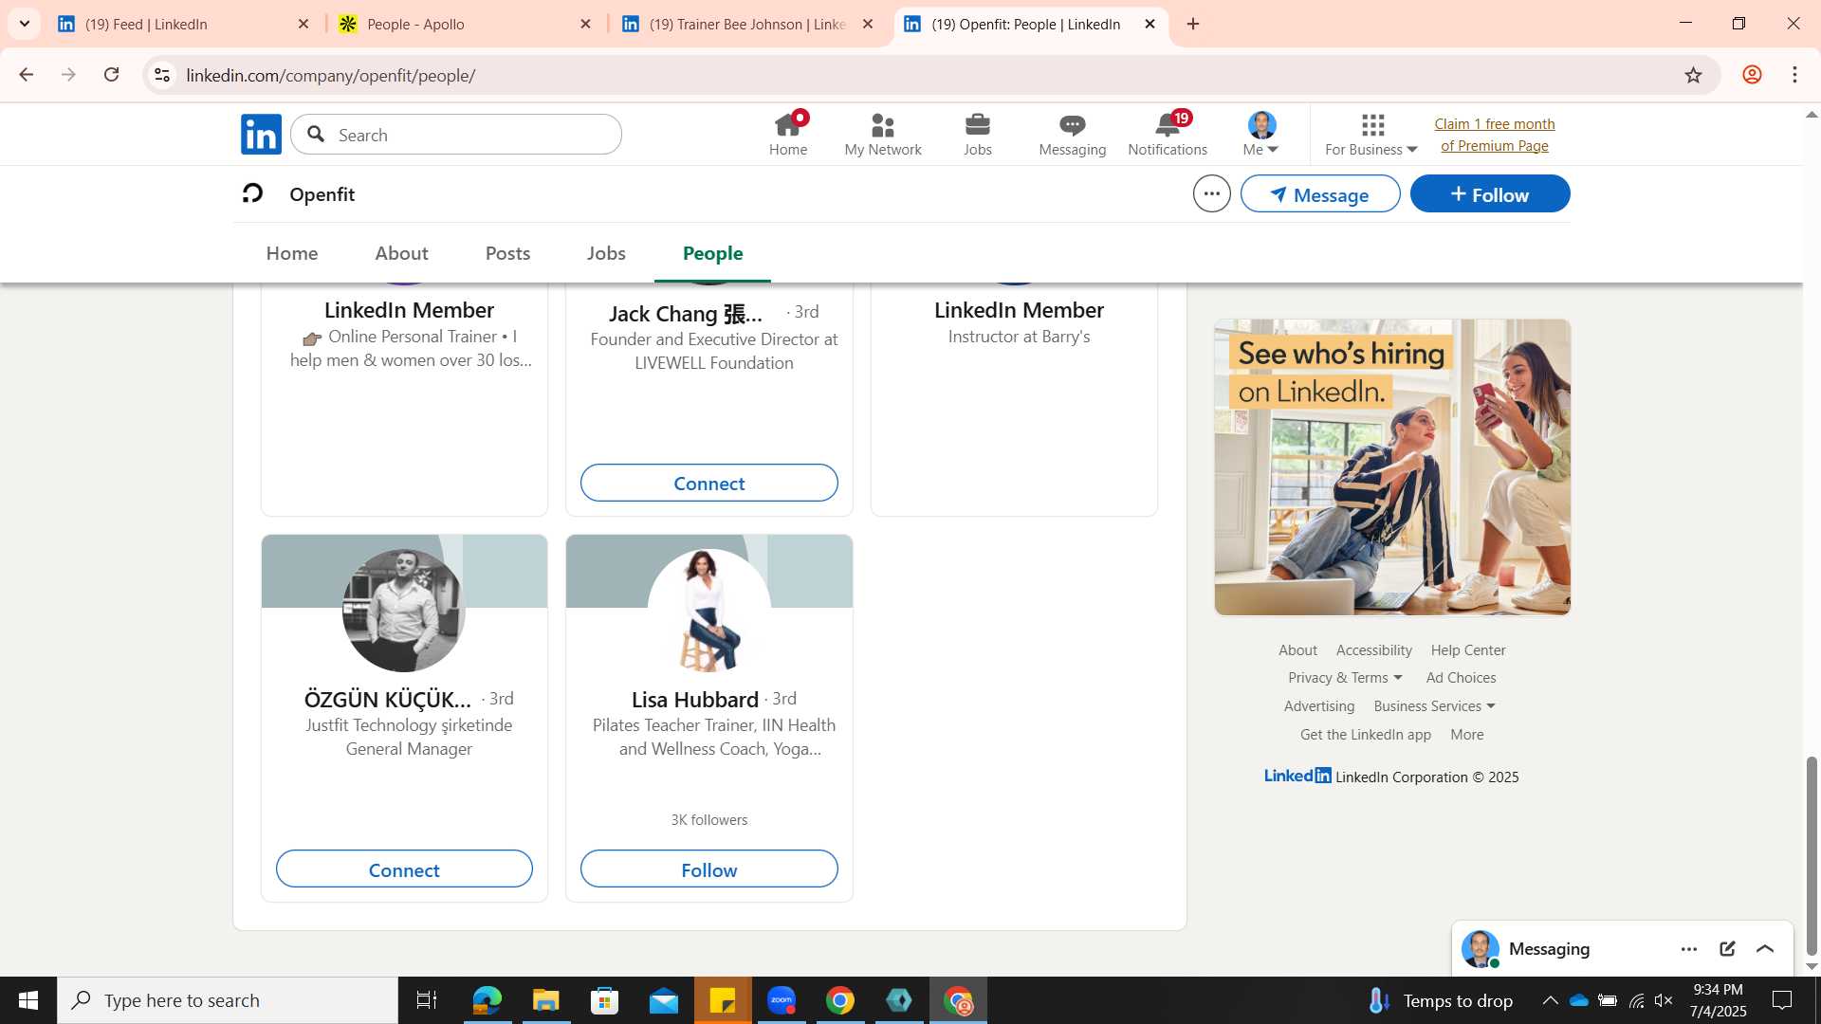1821x1024 pixels.
Task: Open the Help Center footer link
Action: (1467, 650)
